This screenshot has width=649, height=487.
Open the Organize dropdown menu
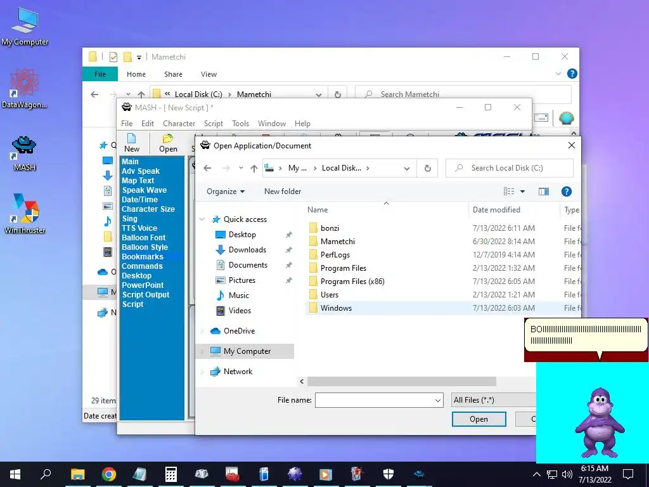(x=226, y=192)
